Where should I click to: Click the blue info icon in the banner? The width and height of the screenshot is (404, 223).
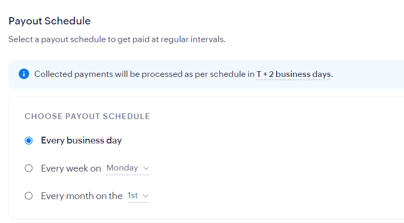coord(24,74)
